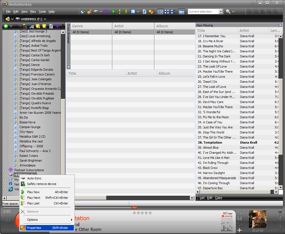Rate the track with the five stars
The width and height of the screenshot is (285, 234).
click(x=142, y=213)
